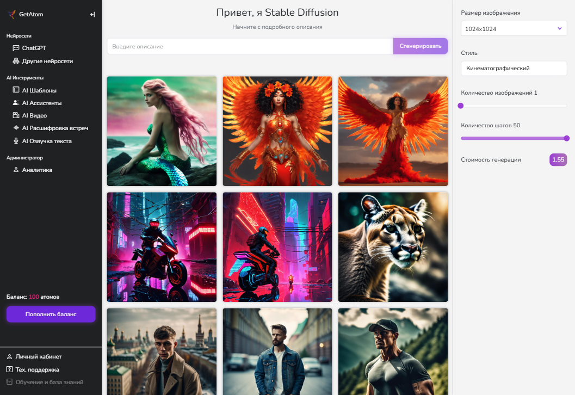Click the Аналитика user icon
Image resolution: width=575 pixels, height=395 pixels.
16,170
